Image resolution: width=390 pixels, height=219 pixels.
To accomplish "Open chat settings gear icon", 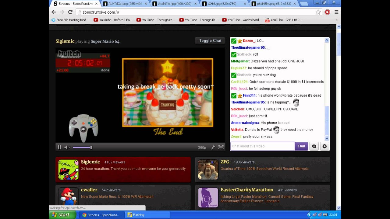I will [324, 146].
